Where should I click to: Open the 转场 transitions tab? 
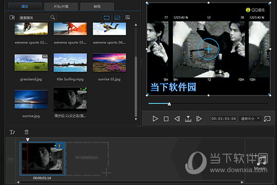[x=97, y=7]
